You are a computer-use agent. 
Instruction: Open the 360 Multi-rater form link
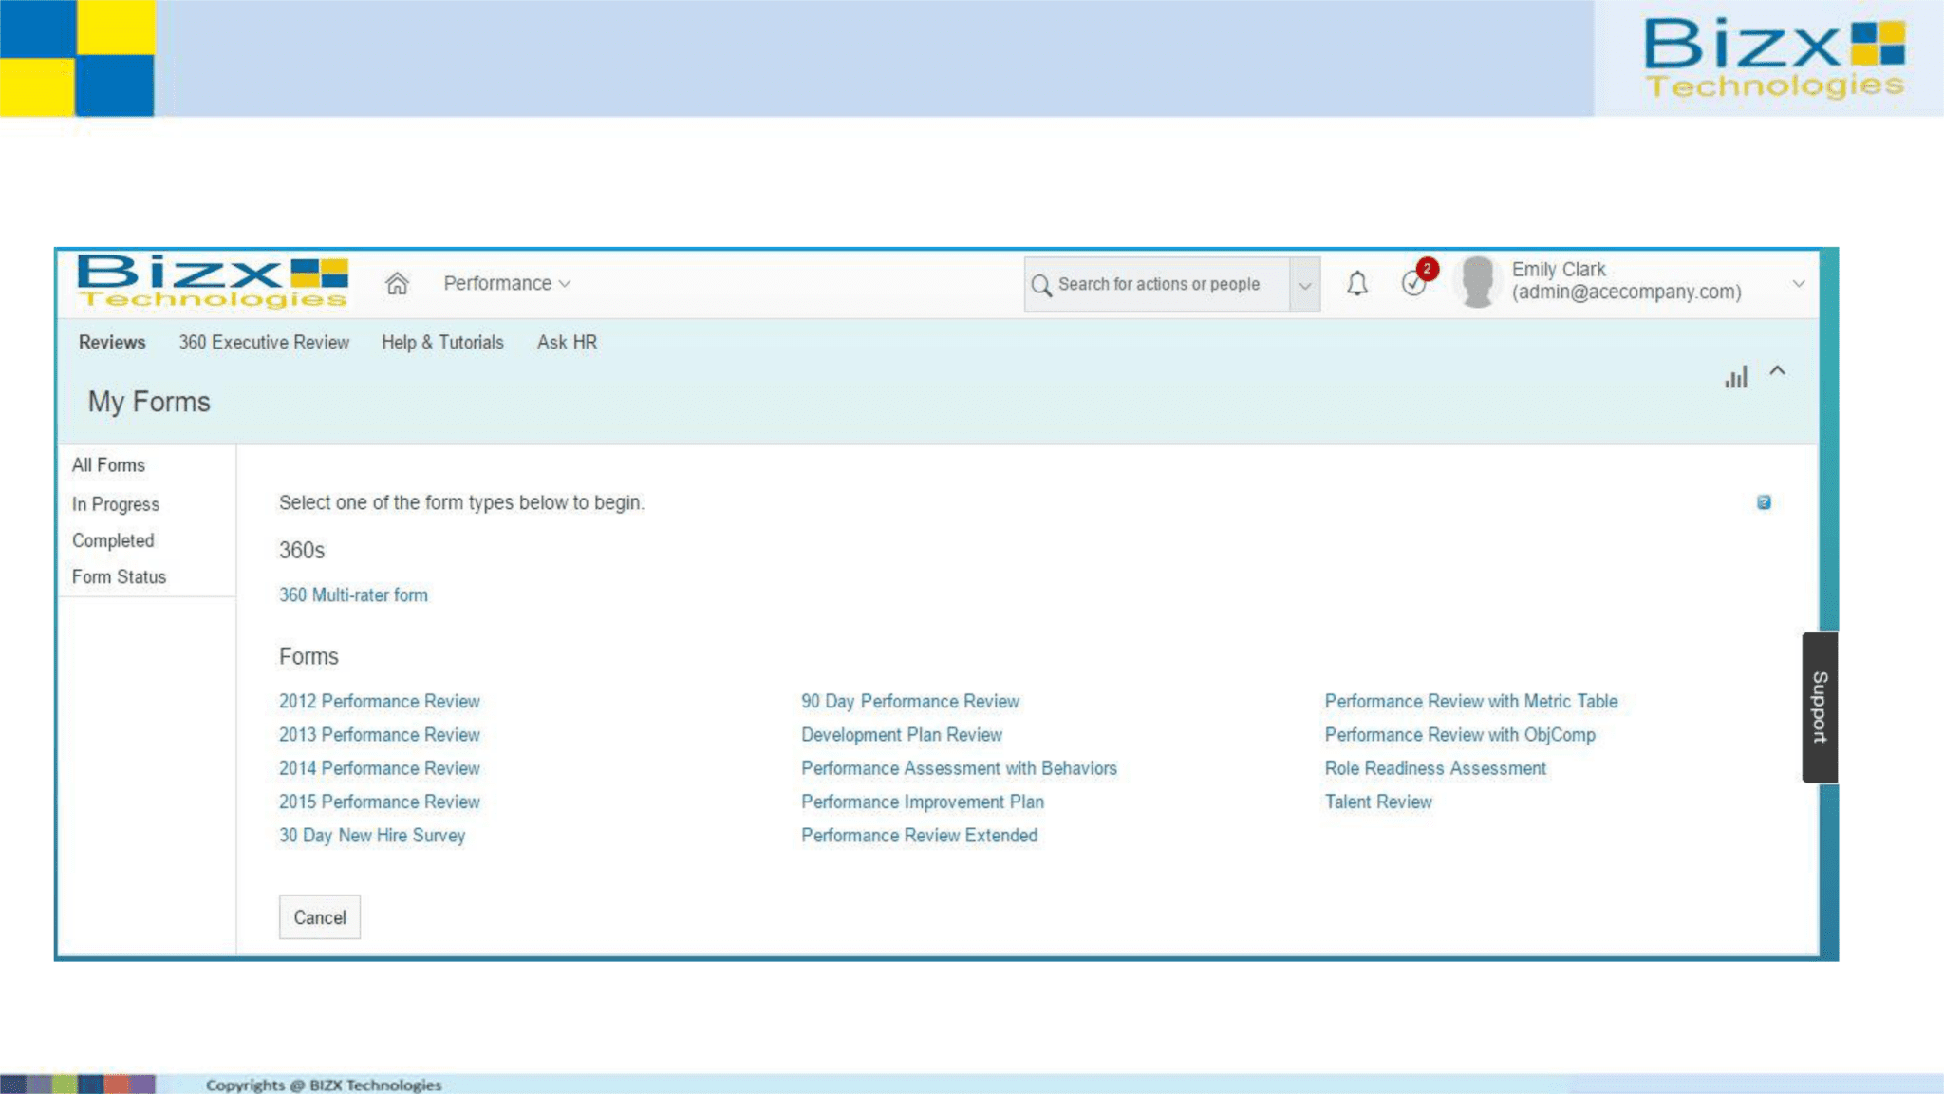click(353, 595)
